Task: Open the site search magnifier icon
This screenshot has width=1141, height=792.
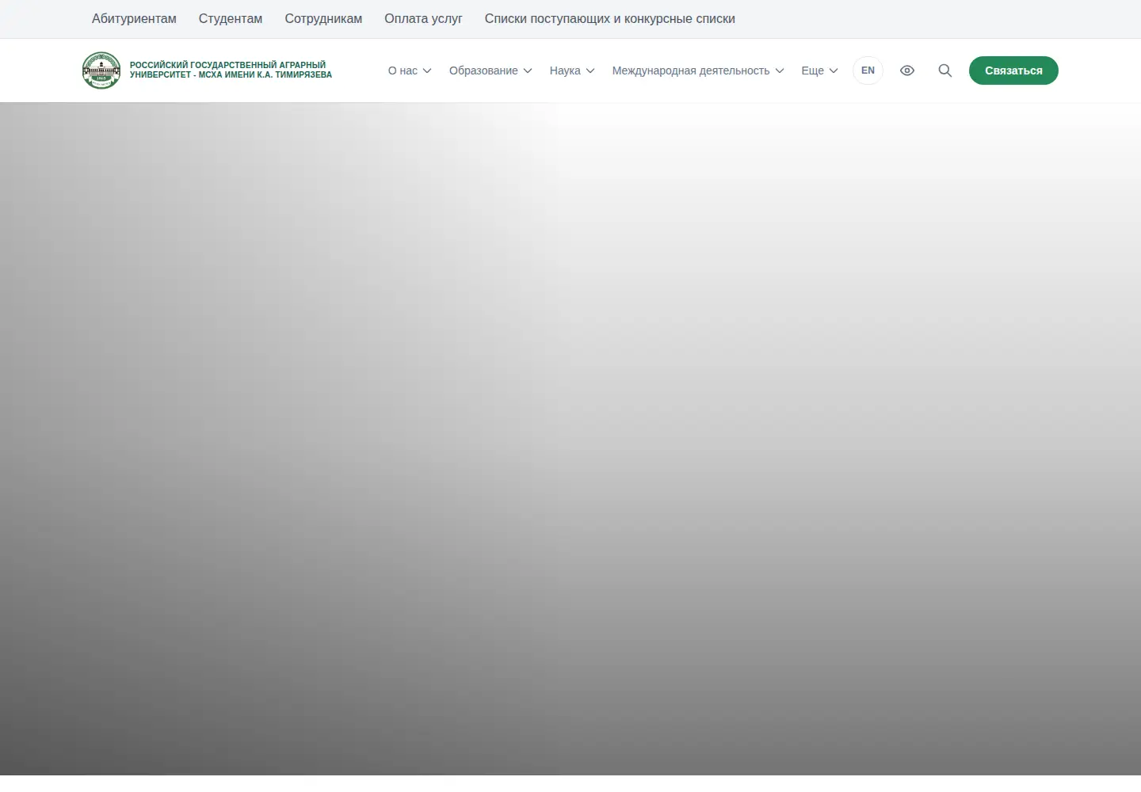Action: [944, 70]
